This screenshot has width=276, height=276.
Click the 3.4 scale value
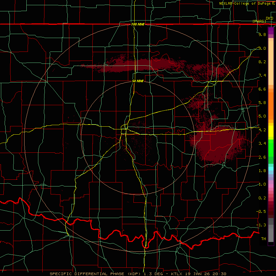(x=262, y=144)
